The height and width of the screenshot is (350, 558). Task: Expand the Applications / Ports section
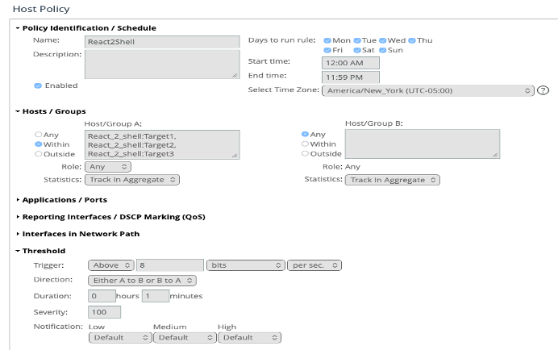coord(65,199)
